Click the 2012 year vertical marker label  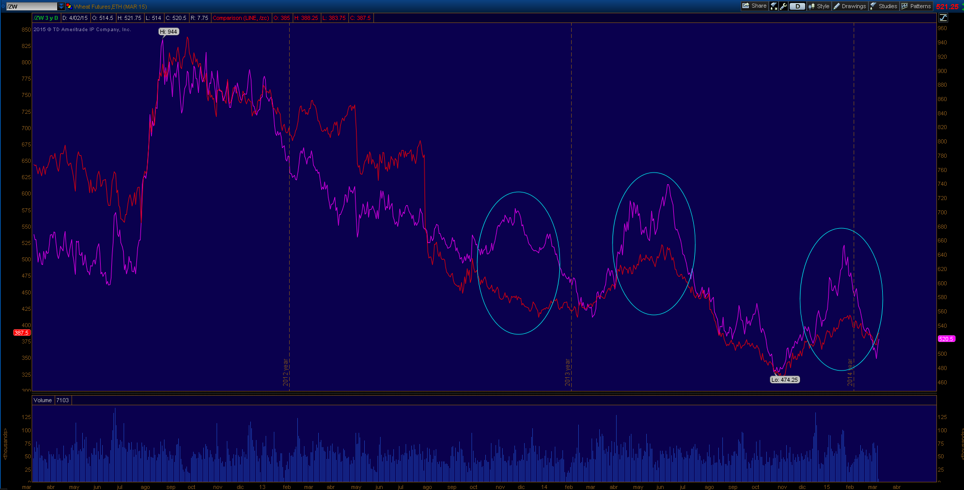tap(286, 372)
